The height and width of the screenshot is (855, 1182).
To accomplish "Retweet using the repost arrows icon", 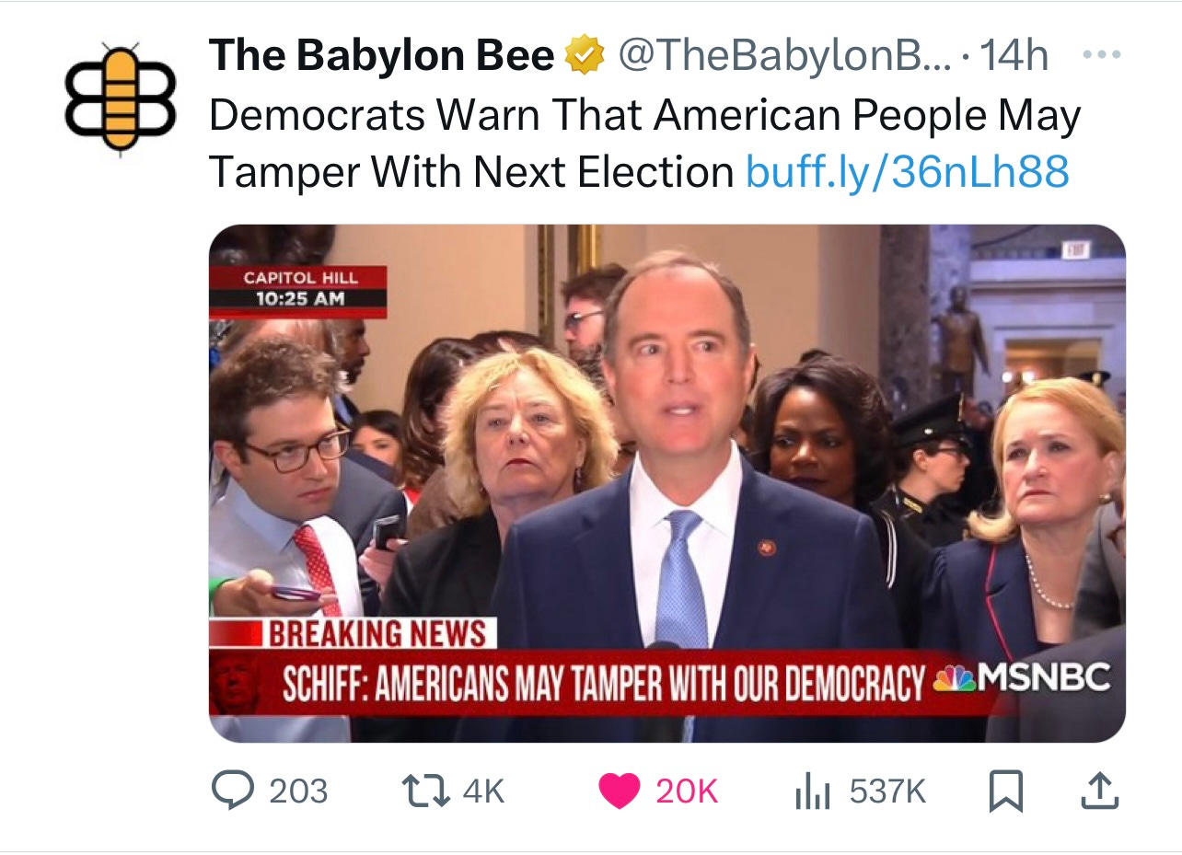I will point(426,791).
